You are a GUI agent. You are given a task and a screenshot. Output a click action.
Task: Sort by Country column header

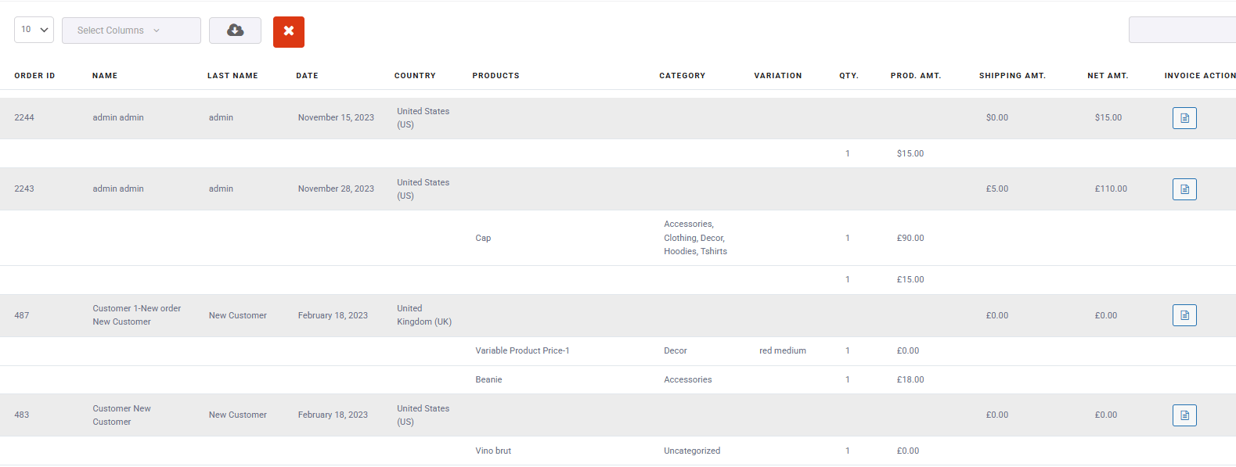(415, 76)
